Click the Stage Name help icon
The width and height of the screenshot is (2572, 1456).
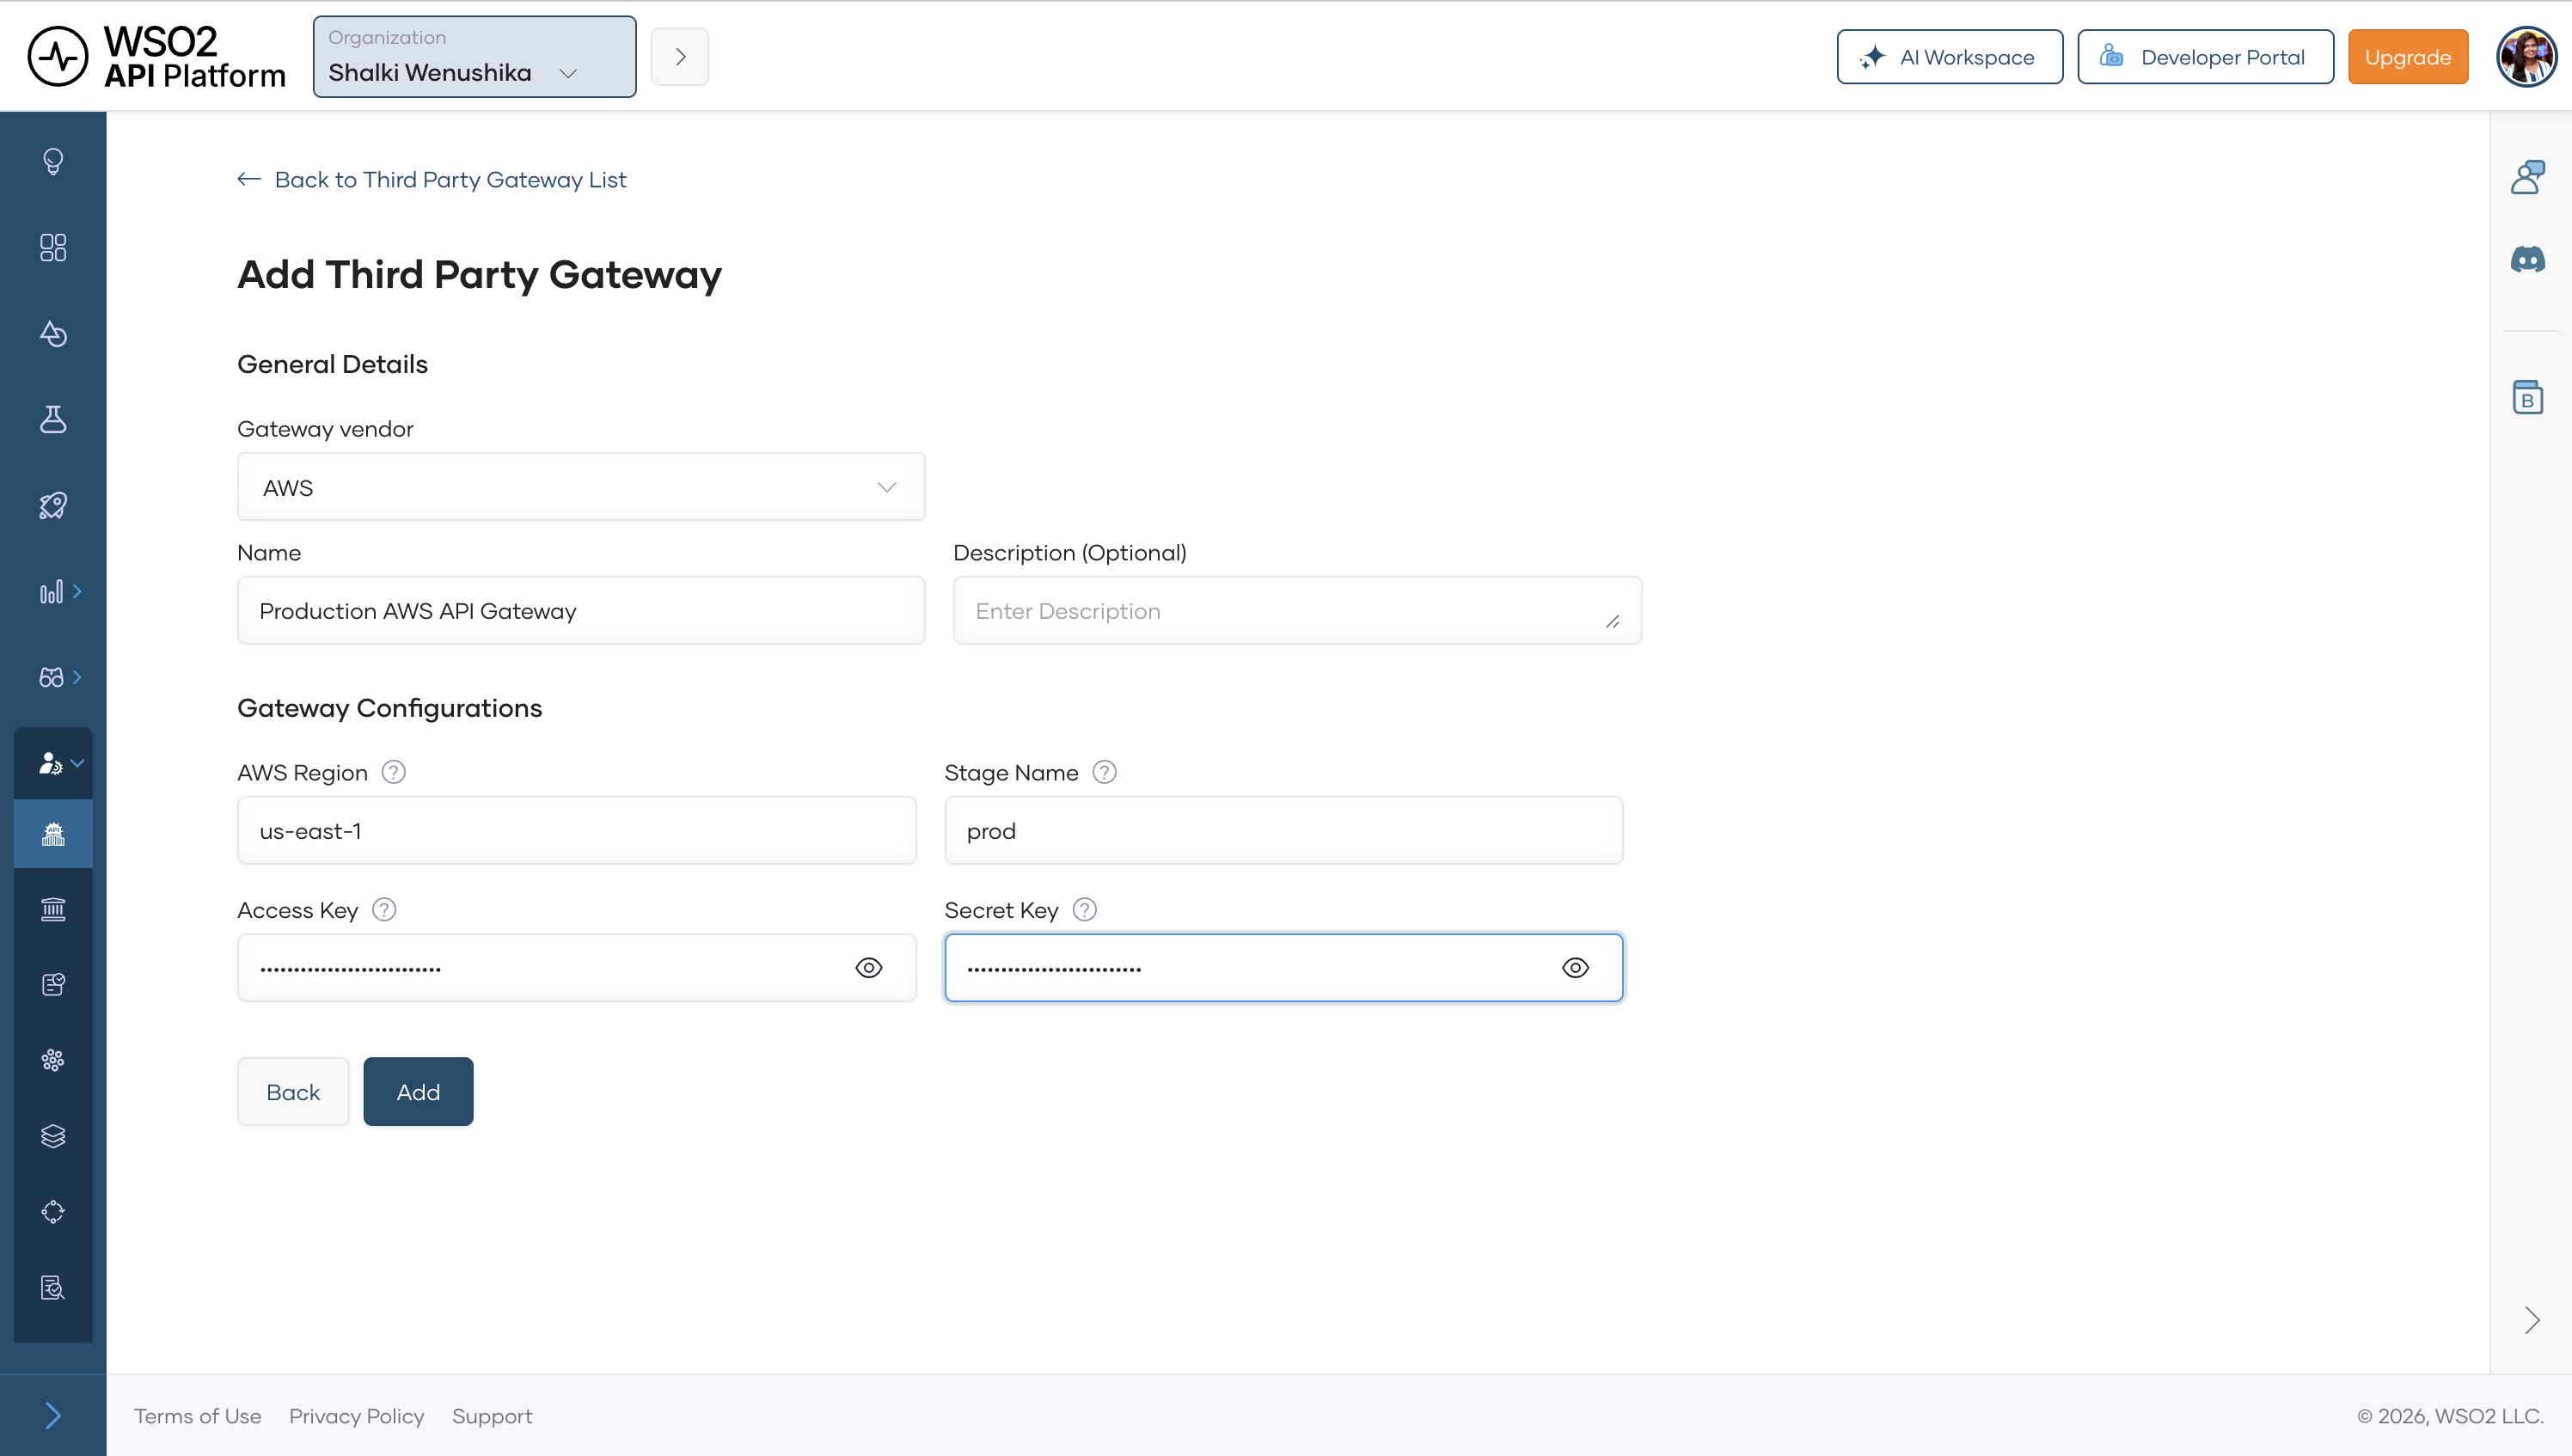[1104, 772]
